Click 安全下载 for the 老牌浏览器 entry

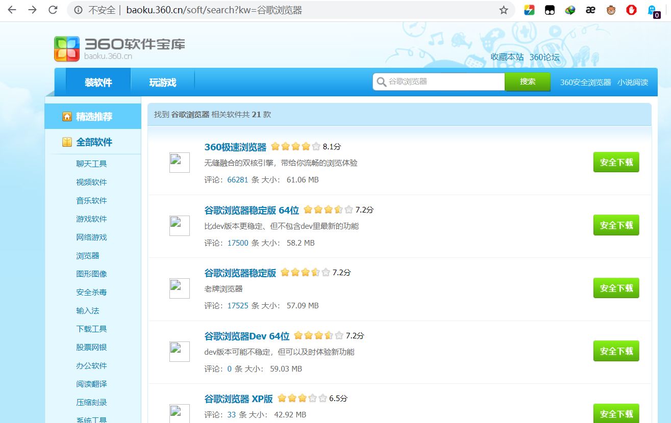pyautogui.click(x=616, y=288)
